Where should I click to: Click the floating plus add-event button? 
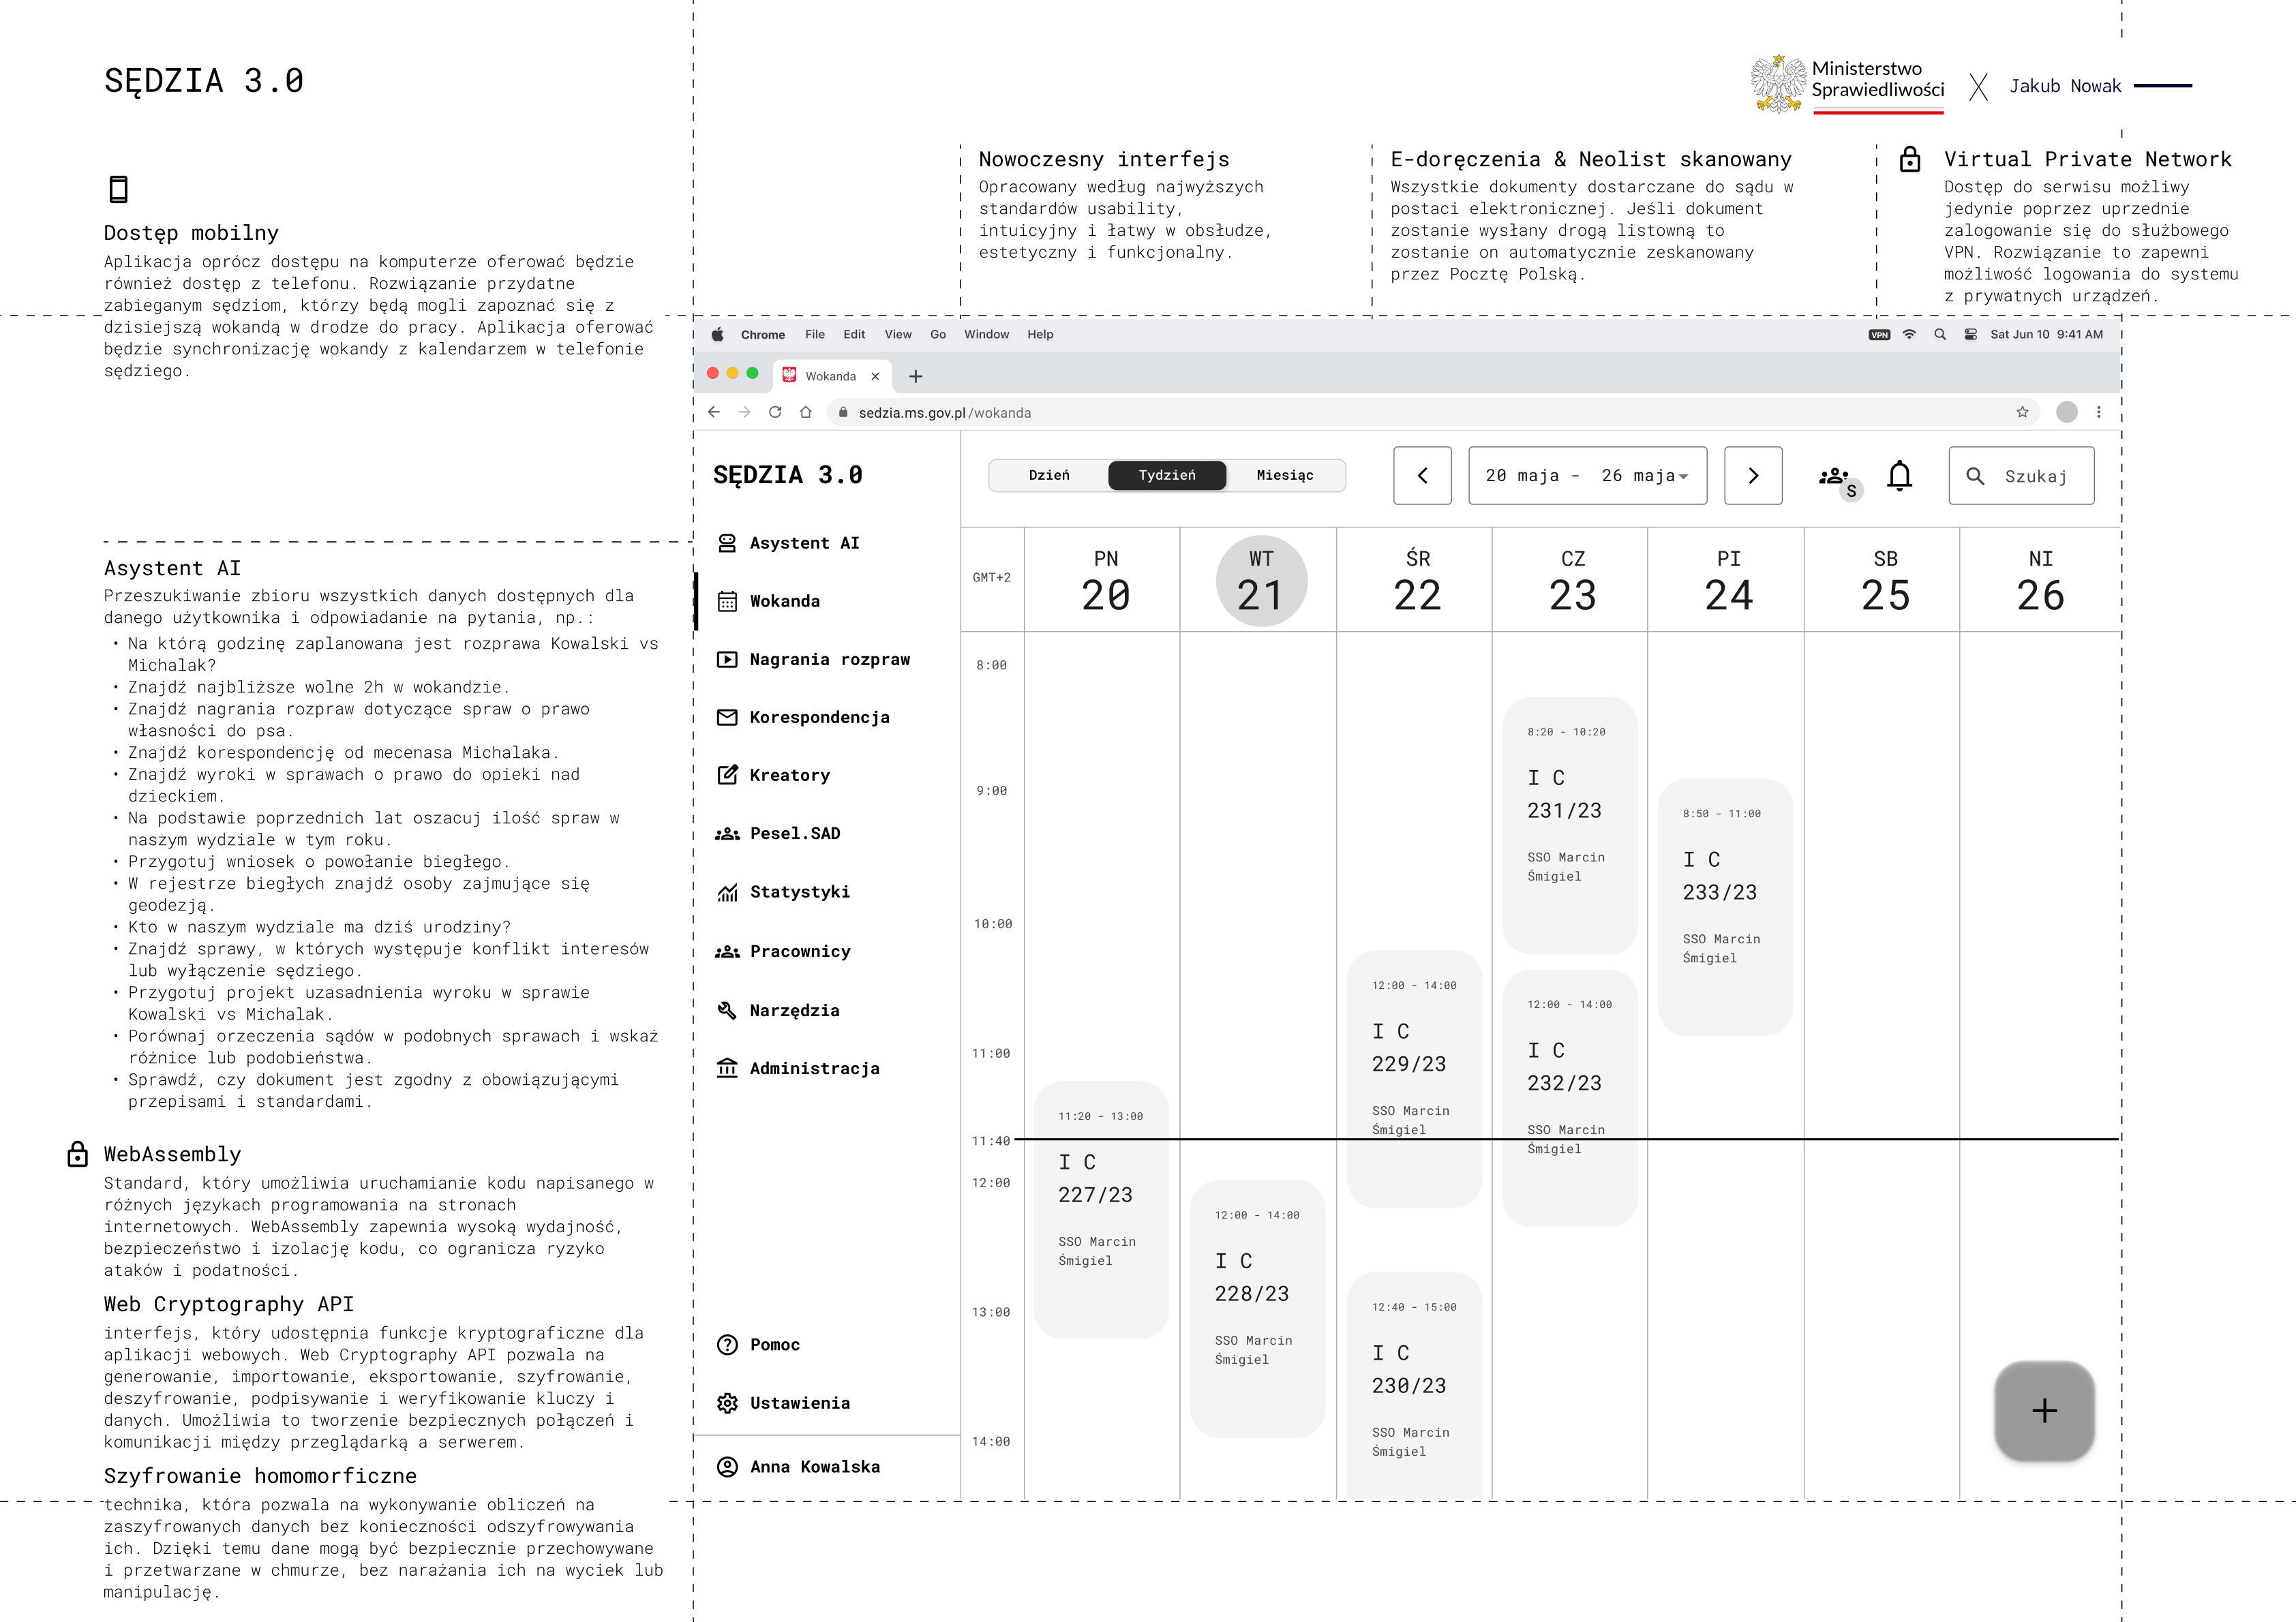tap(2044, 1411)
